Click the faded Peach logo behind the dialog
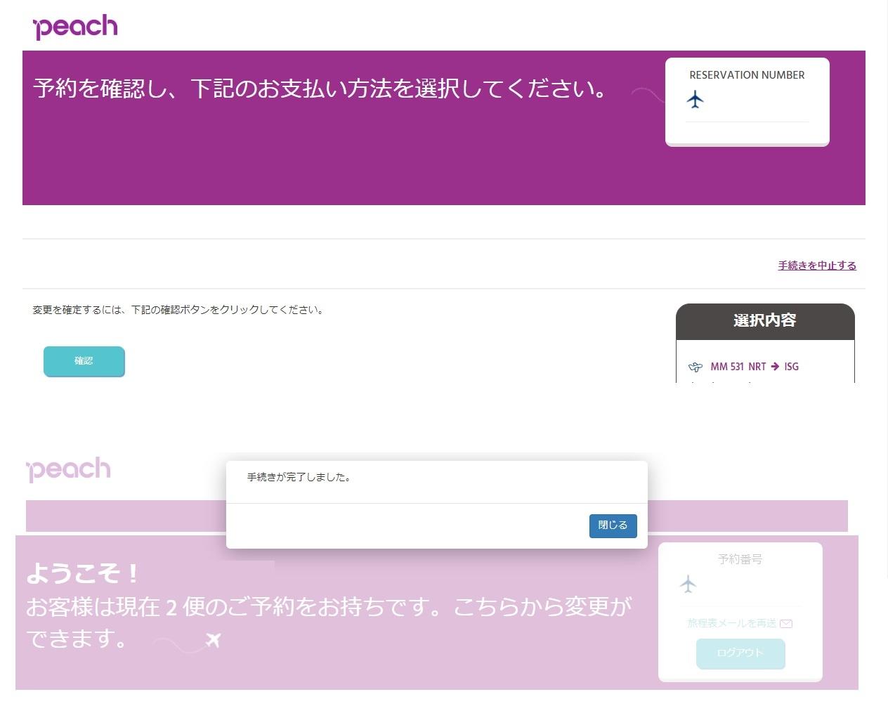Screen dimensions: 888x725 pos(68,469)
